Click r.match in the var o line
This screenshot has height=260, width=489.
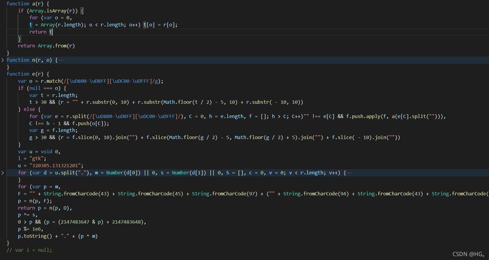[x=50, y=81]
